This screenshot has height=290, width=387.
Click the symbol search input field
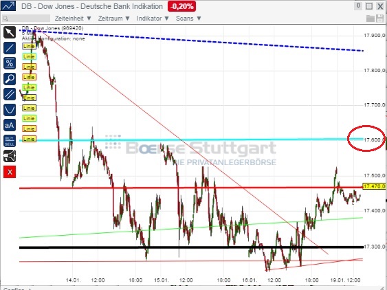(26, 19)
